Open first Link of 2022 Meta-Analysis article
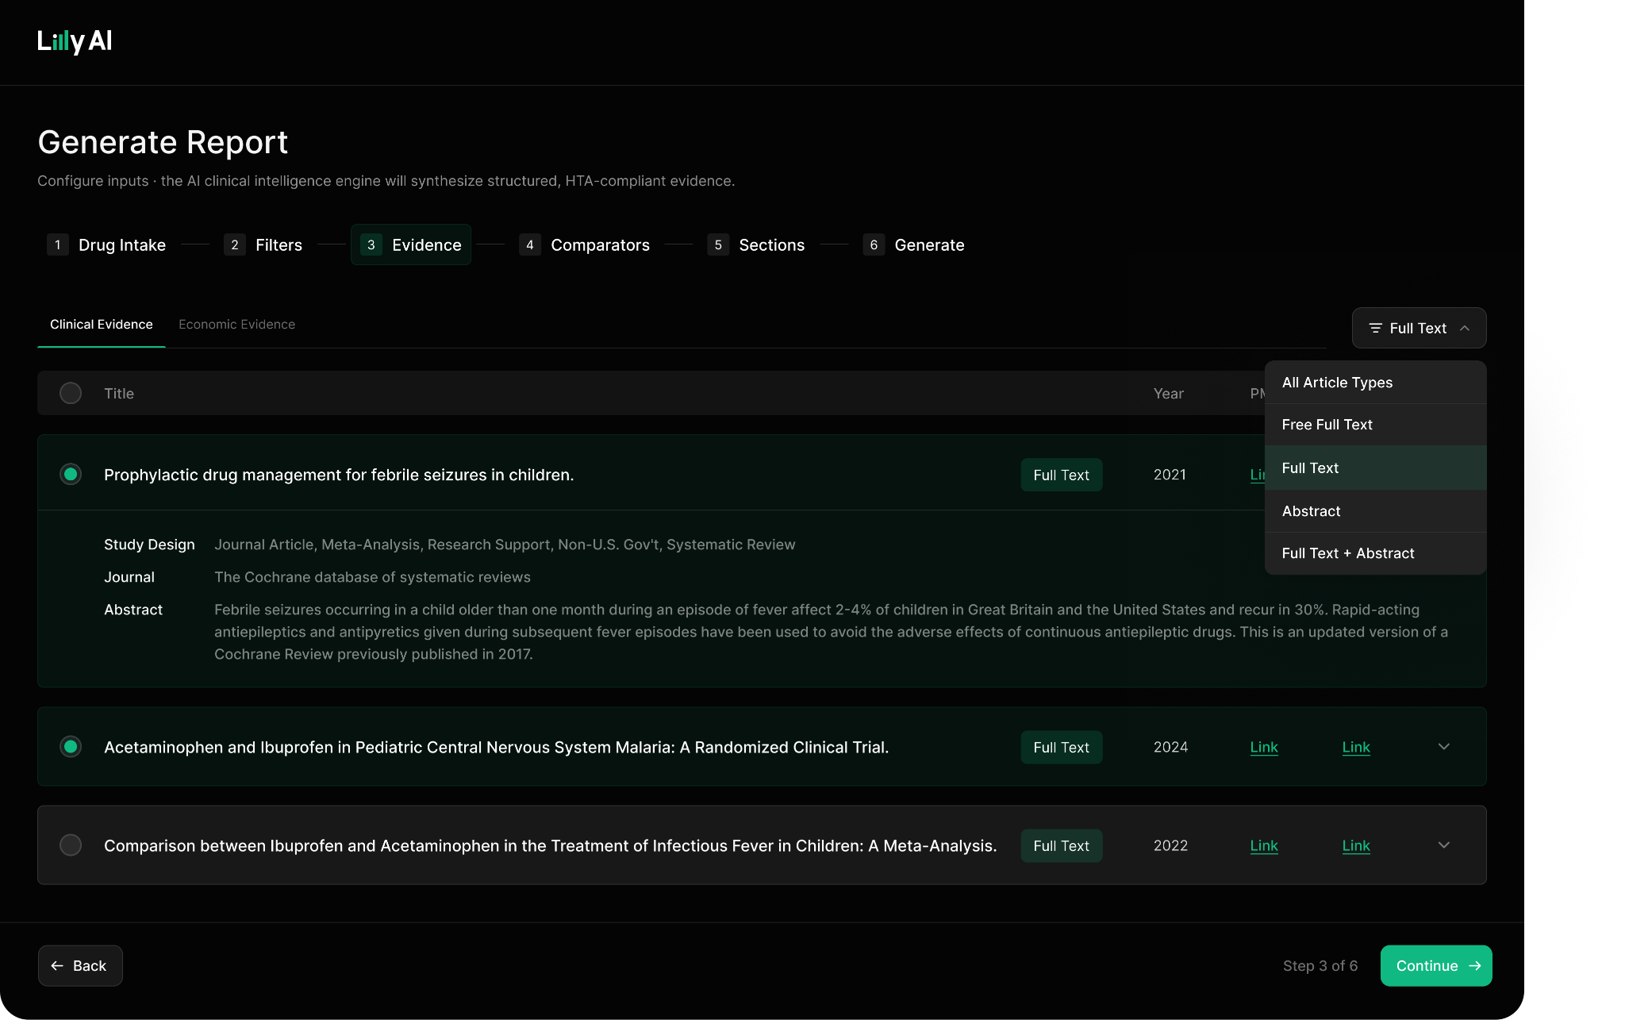This screenshot has width=1625, height=1020. [x=1264, y=845]
